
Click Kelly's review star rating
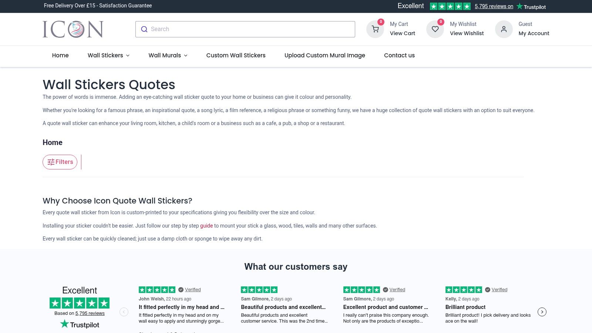464,290
